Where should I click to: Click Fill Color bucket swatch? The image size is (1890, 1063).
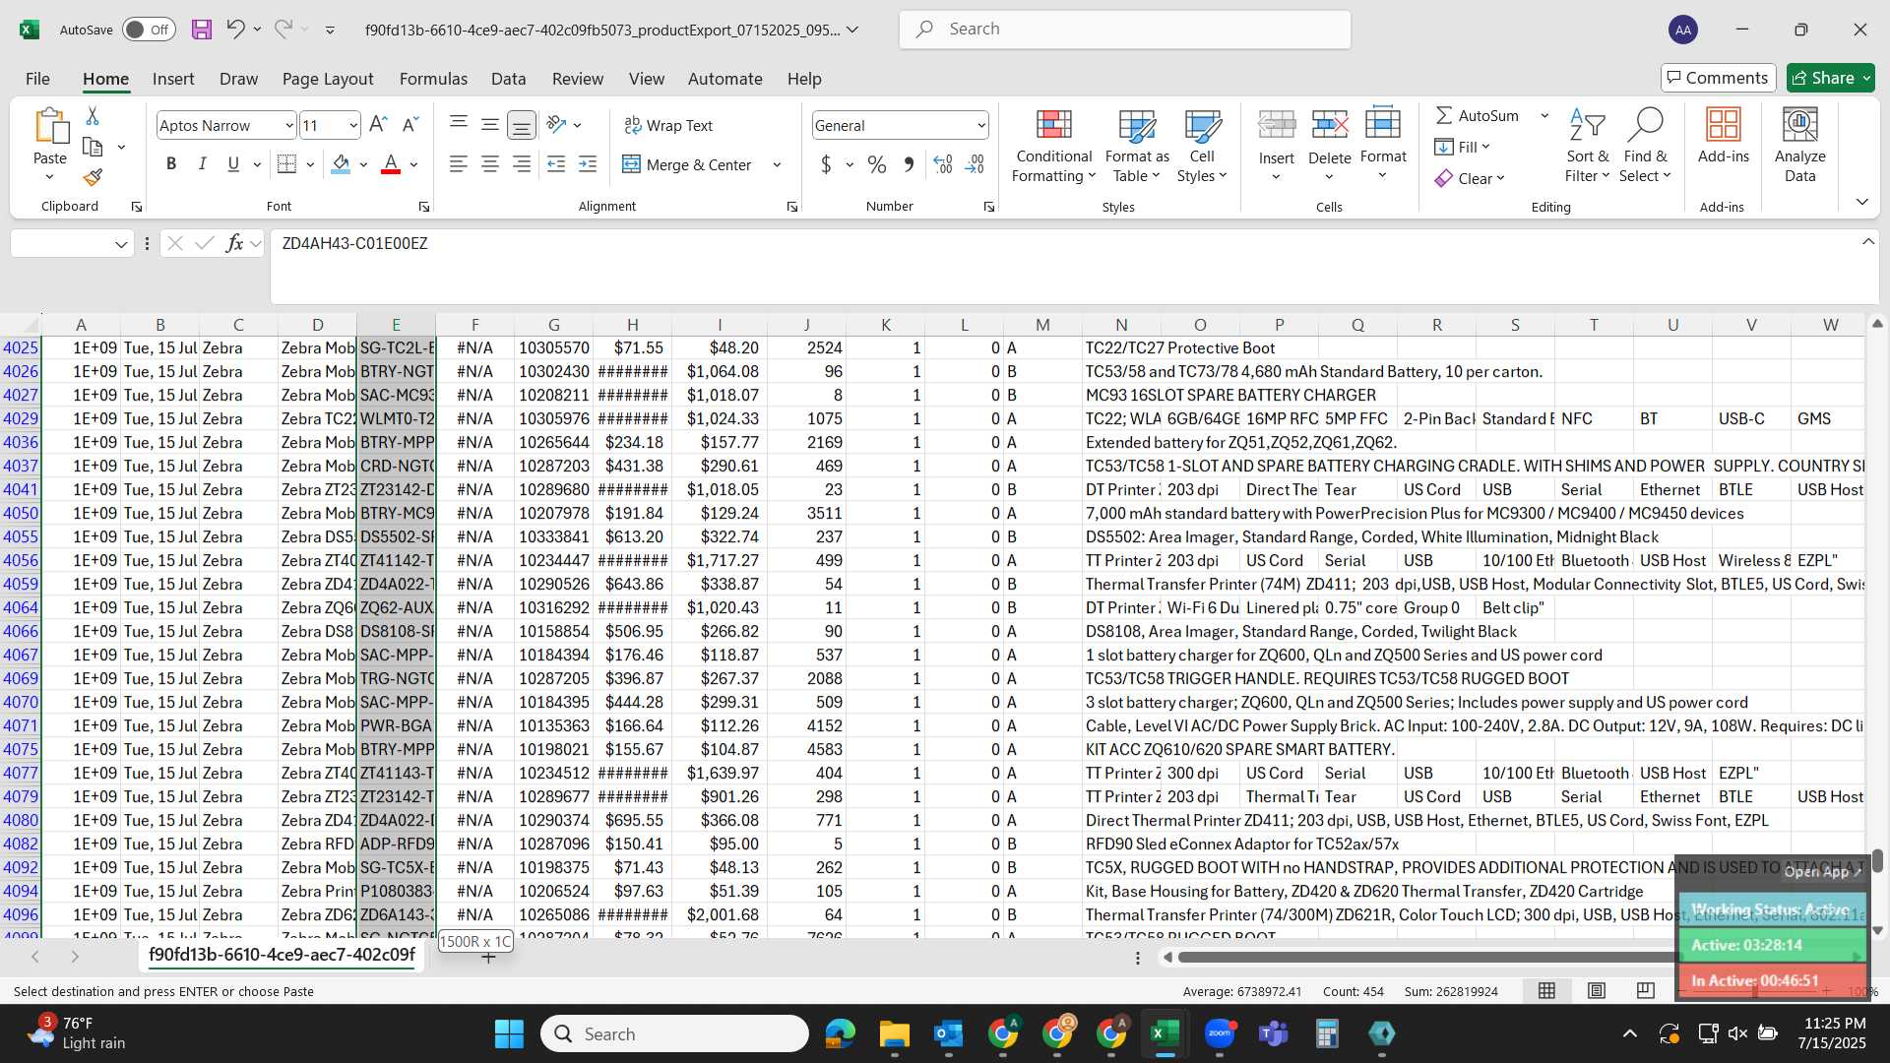pos(341,164)
